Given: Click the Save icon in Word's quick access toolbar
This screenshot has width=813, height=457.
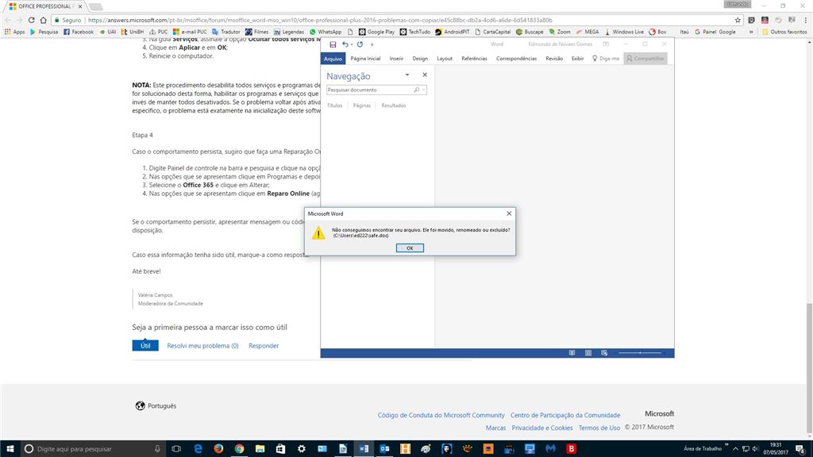Looking at the screenshot, I should (333, 44).
